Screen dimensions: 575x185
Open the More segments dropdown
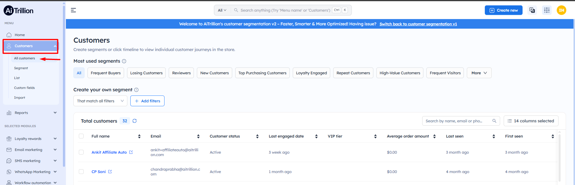pyautogui.click(x=479, y=73)
